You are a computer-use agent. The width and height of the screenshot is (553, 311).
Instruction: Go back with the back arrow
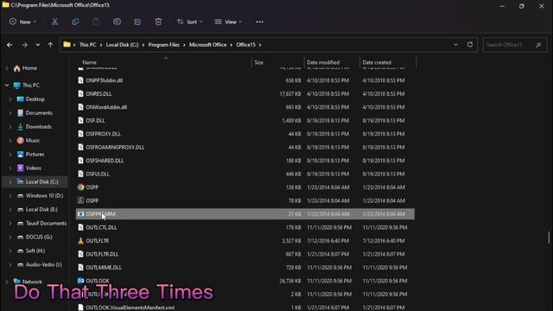point(10,45)
